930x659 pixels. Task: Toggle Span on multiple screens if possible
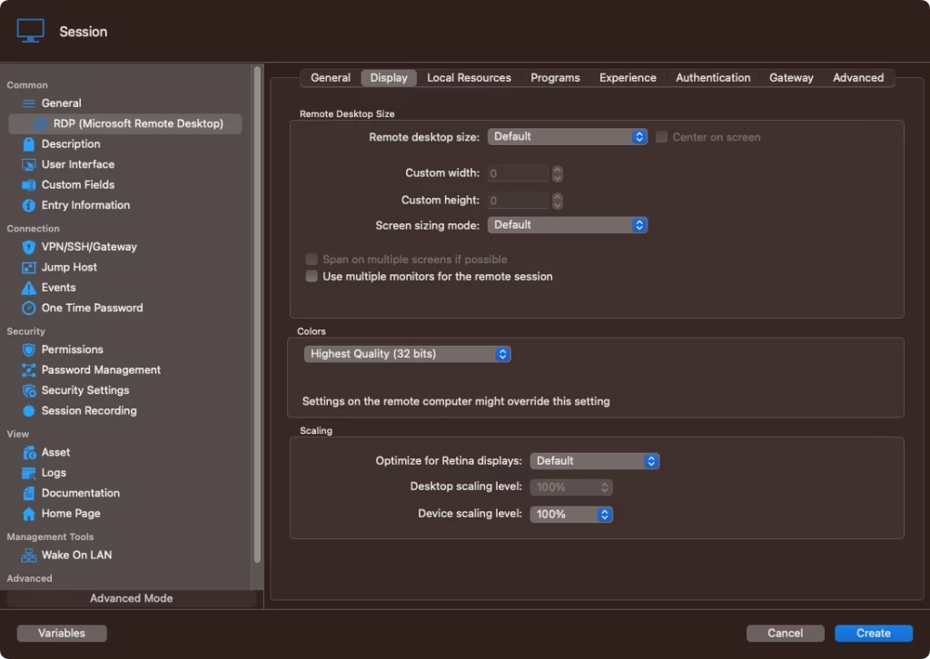[311, 259]
